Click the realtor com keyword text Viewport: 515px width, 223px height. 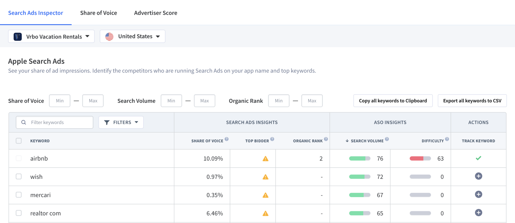[46, 213]
